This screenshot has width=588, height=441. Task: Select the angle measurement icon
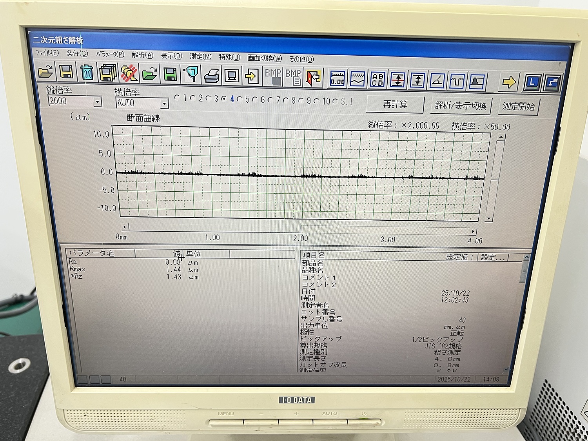pos(437,81)
